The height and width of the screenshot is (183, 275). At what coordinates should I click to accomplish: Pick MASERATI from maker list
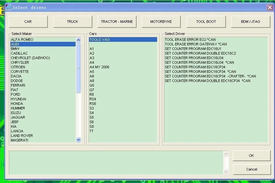pyautogui.click(x=43, y=140)
